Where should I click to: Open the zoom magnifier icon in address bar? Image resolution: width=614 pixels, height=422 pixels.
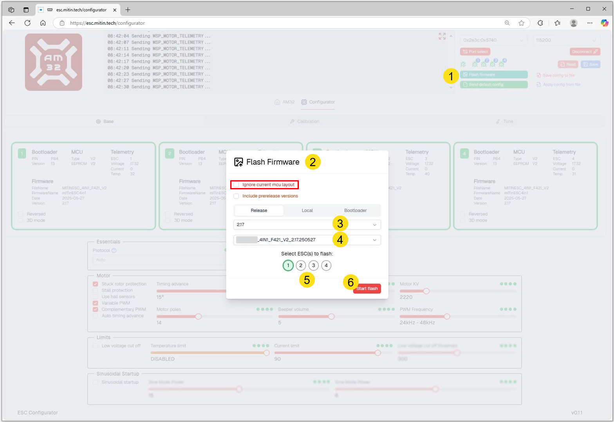[507, 23]
